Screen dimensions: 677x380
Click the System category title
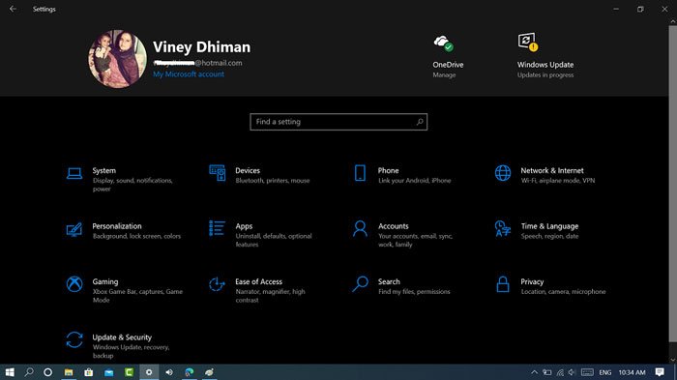click(104, 170)
